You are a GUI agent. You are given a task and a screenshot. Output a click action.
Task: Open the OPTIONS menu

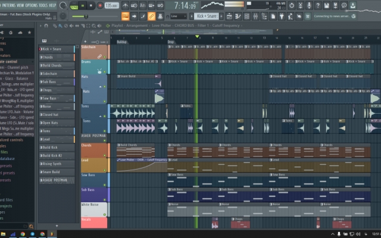click(x=32, y=5)
